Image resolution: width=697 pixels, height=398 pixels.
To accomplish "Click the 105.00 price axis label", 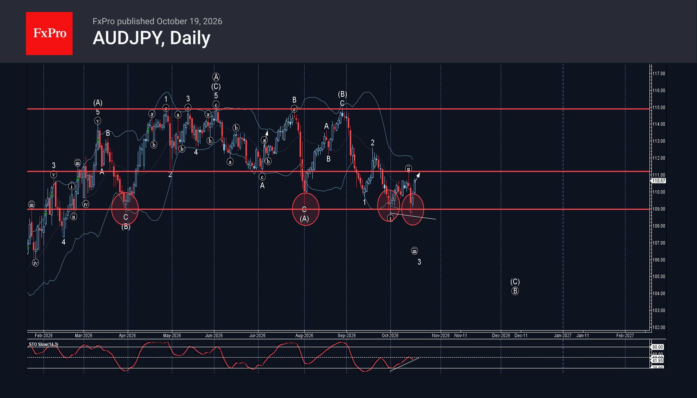I will click(659, 277).
